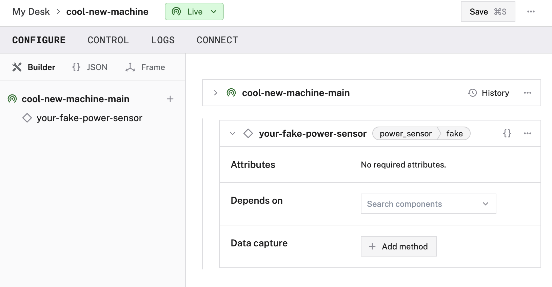Click the Save button
The height and width of the screenshot is (287, 552).
[488, 12]
